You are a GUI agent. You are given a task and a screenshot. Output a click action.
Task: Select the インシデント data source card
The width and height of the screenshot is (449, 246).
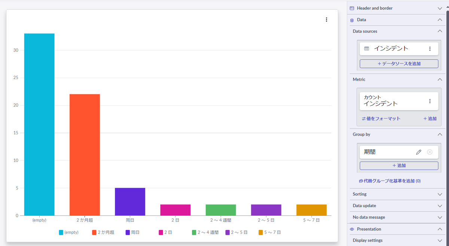399,49
